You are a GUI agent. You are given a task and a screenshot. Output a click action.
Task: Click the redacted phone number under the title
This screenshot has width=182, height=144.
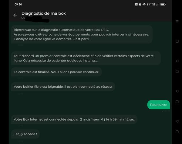(35, 18)
